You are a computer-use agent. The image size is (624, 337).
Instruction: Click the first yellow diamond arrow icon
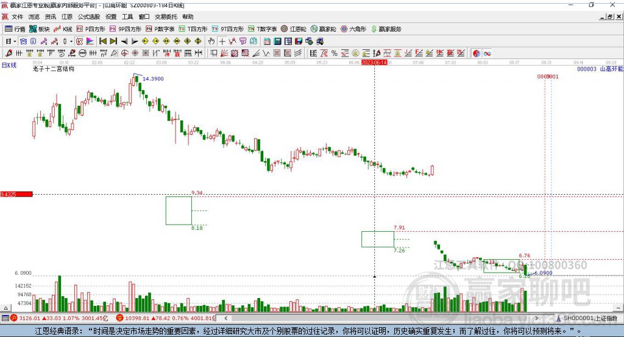145,41
